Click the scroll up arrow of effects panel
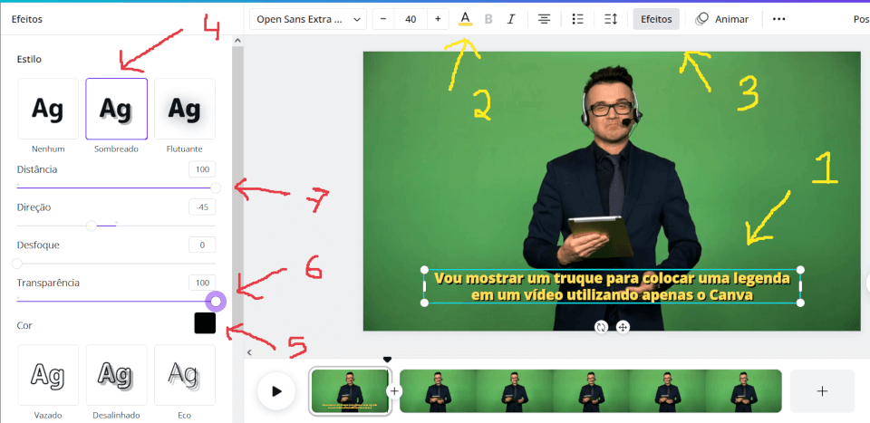870x423 pixels. coord(237,41)
